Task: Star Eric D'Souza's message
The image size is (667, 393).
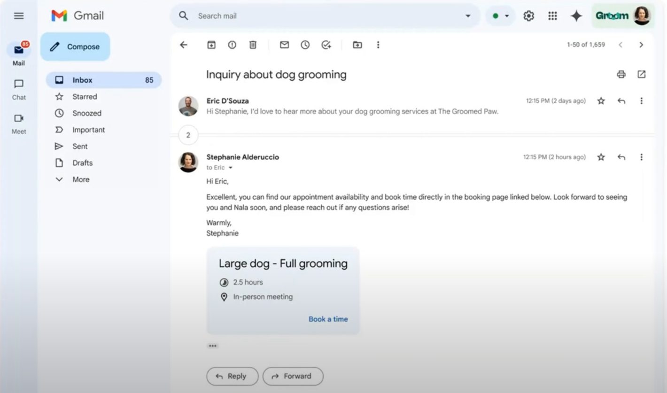Action: [x=601, y=101]
